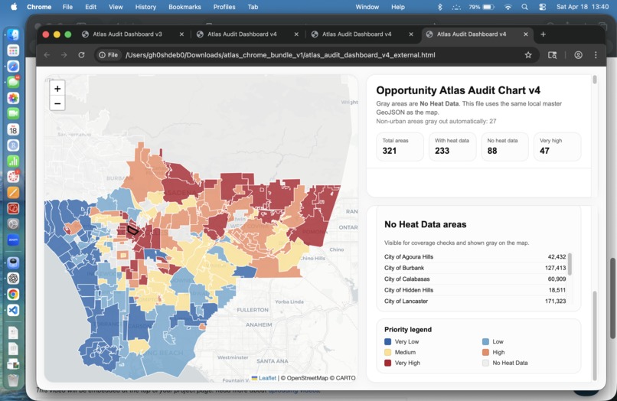617x401 pixels.
Task: Open the Chrome three-dot menu
Action: [x=596, y=55]
